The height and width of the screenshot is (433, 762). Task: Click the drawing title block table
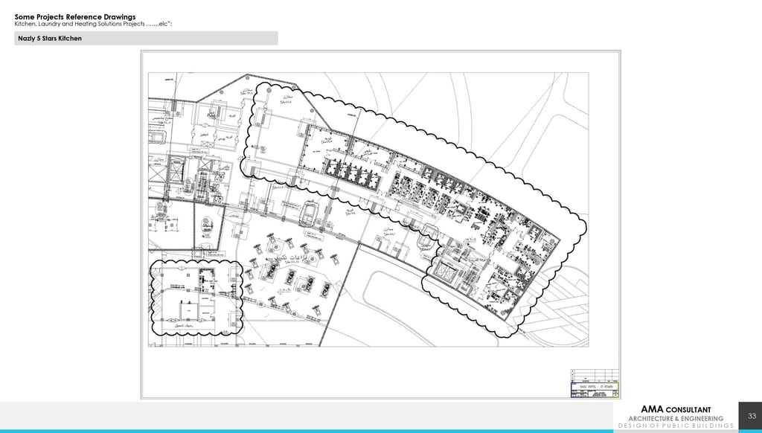pos(595,383)
